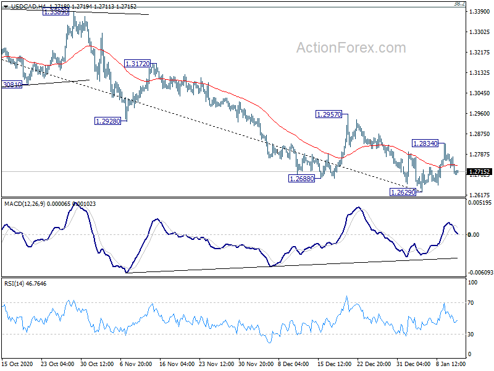The image size is (494, 371).
Task: Click the chart dropdown triangle beside USDCAD,H4
Action: pos(6,6)
